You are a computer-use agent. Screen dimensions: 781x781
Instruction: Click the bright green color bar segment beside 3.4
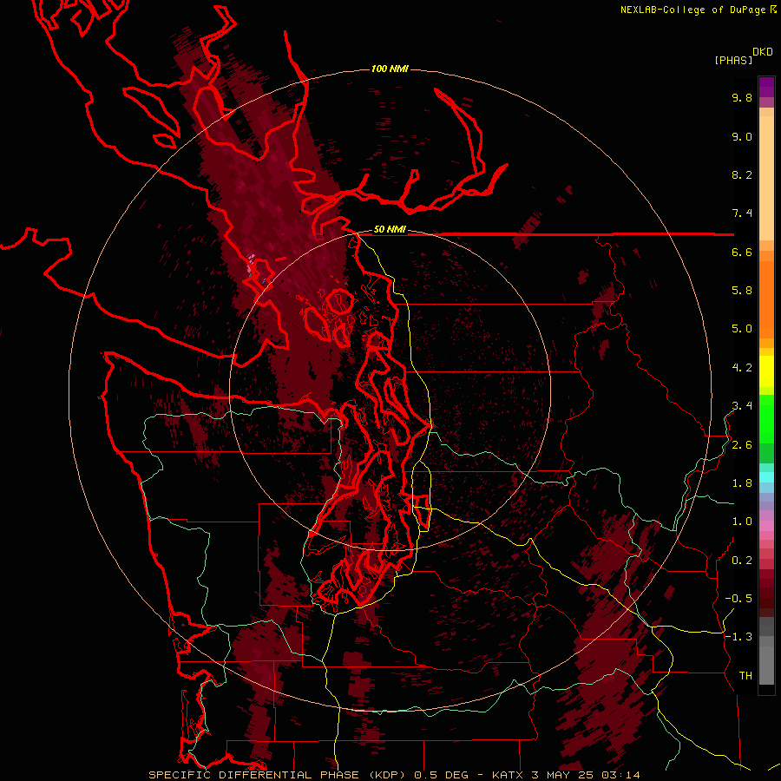click(x=766, y=418)
